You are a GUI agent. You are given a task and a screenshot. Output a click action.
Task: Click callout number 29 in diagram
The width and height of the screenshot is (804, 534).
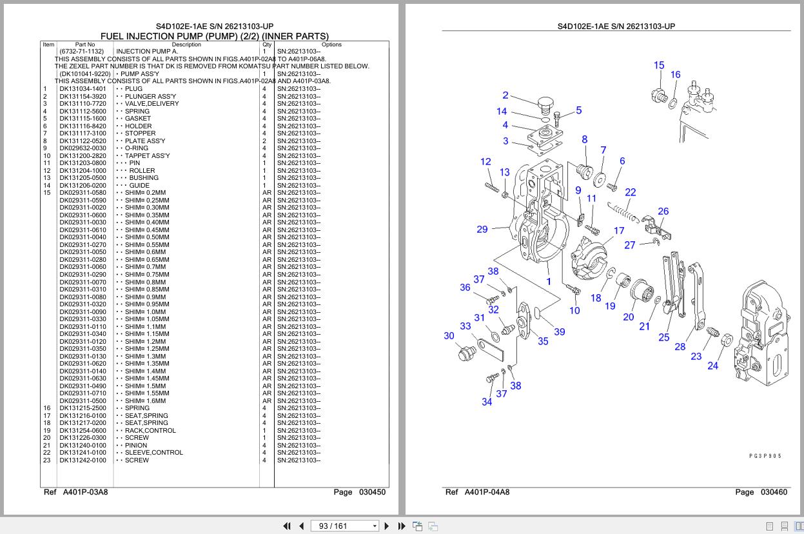tap(482, 229)
